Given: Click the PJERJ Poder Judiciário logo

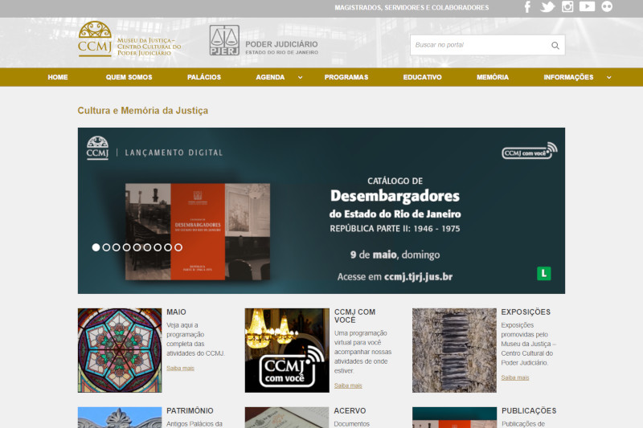Looking at the screenshot, I should click(x=264, y=40).
